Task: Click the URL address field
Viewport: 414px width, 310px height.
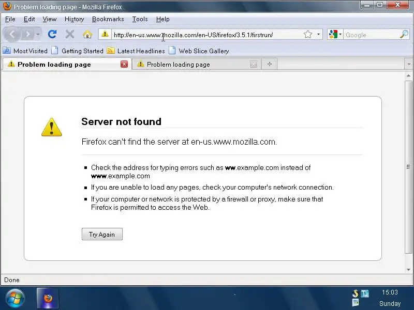Action: pyautogui.click(x=206, y=35)
